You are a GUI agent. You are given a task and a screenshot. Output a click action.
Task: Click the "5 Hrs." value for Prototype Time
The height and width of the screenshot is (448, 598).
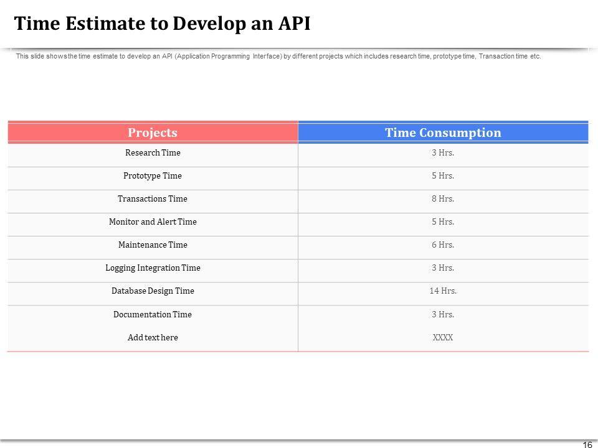[443, 176]
